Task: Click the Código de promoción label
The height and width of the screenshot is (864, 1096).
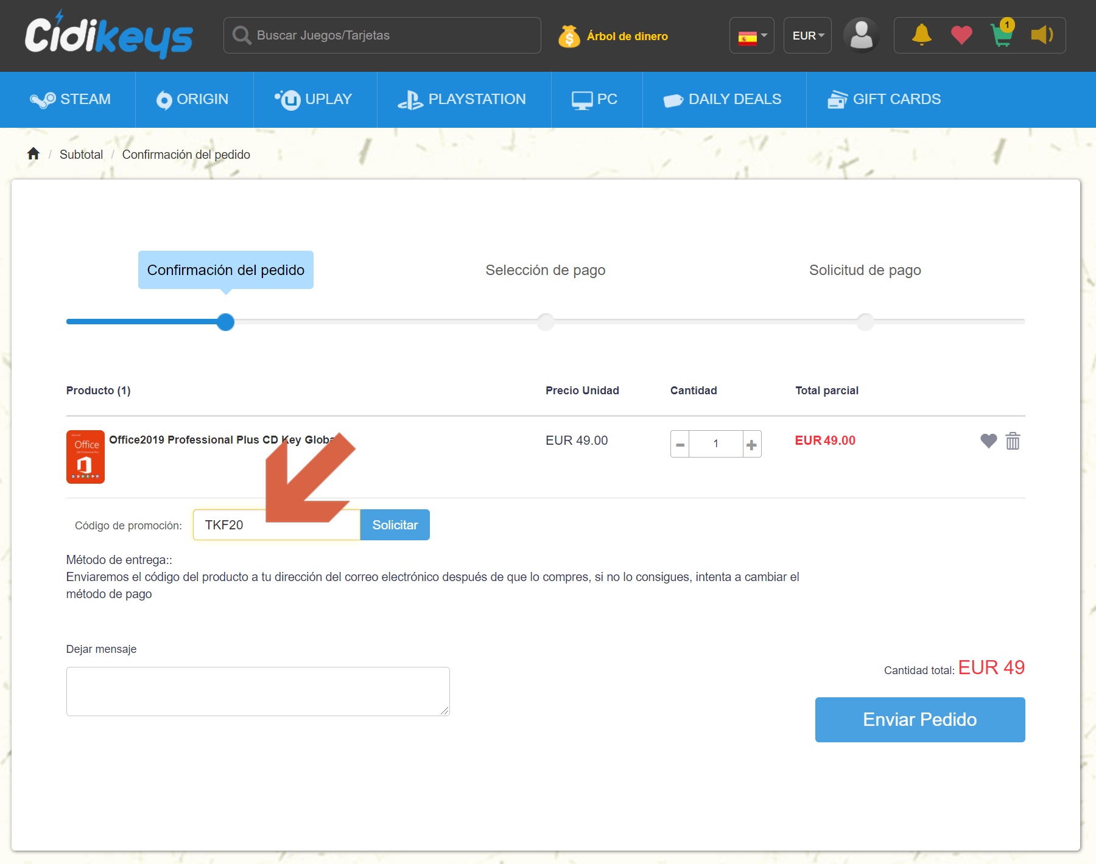Action: [128, 526]
